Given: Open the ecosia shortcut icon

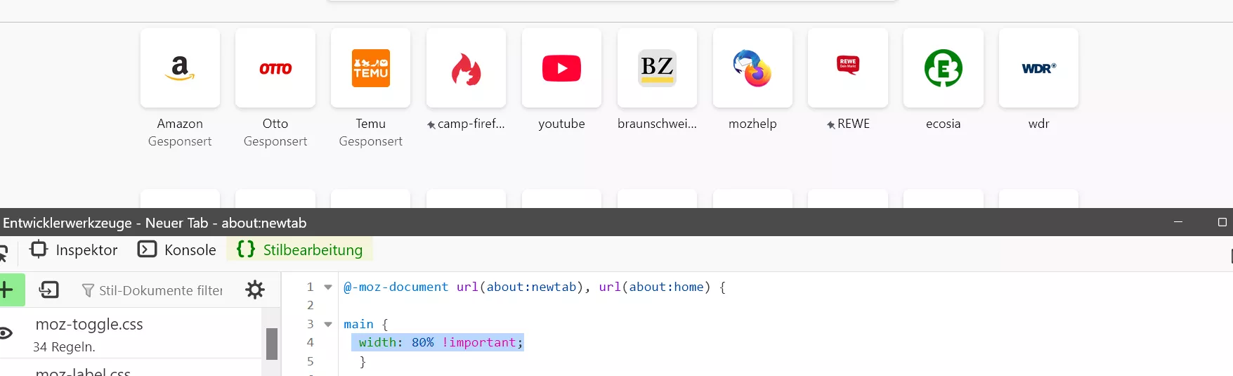Looking at the screenshot, I should click(944, 68).
